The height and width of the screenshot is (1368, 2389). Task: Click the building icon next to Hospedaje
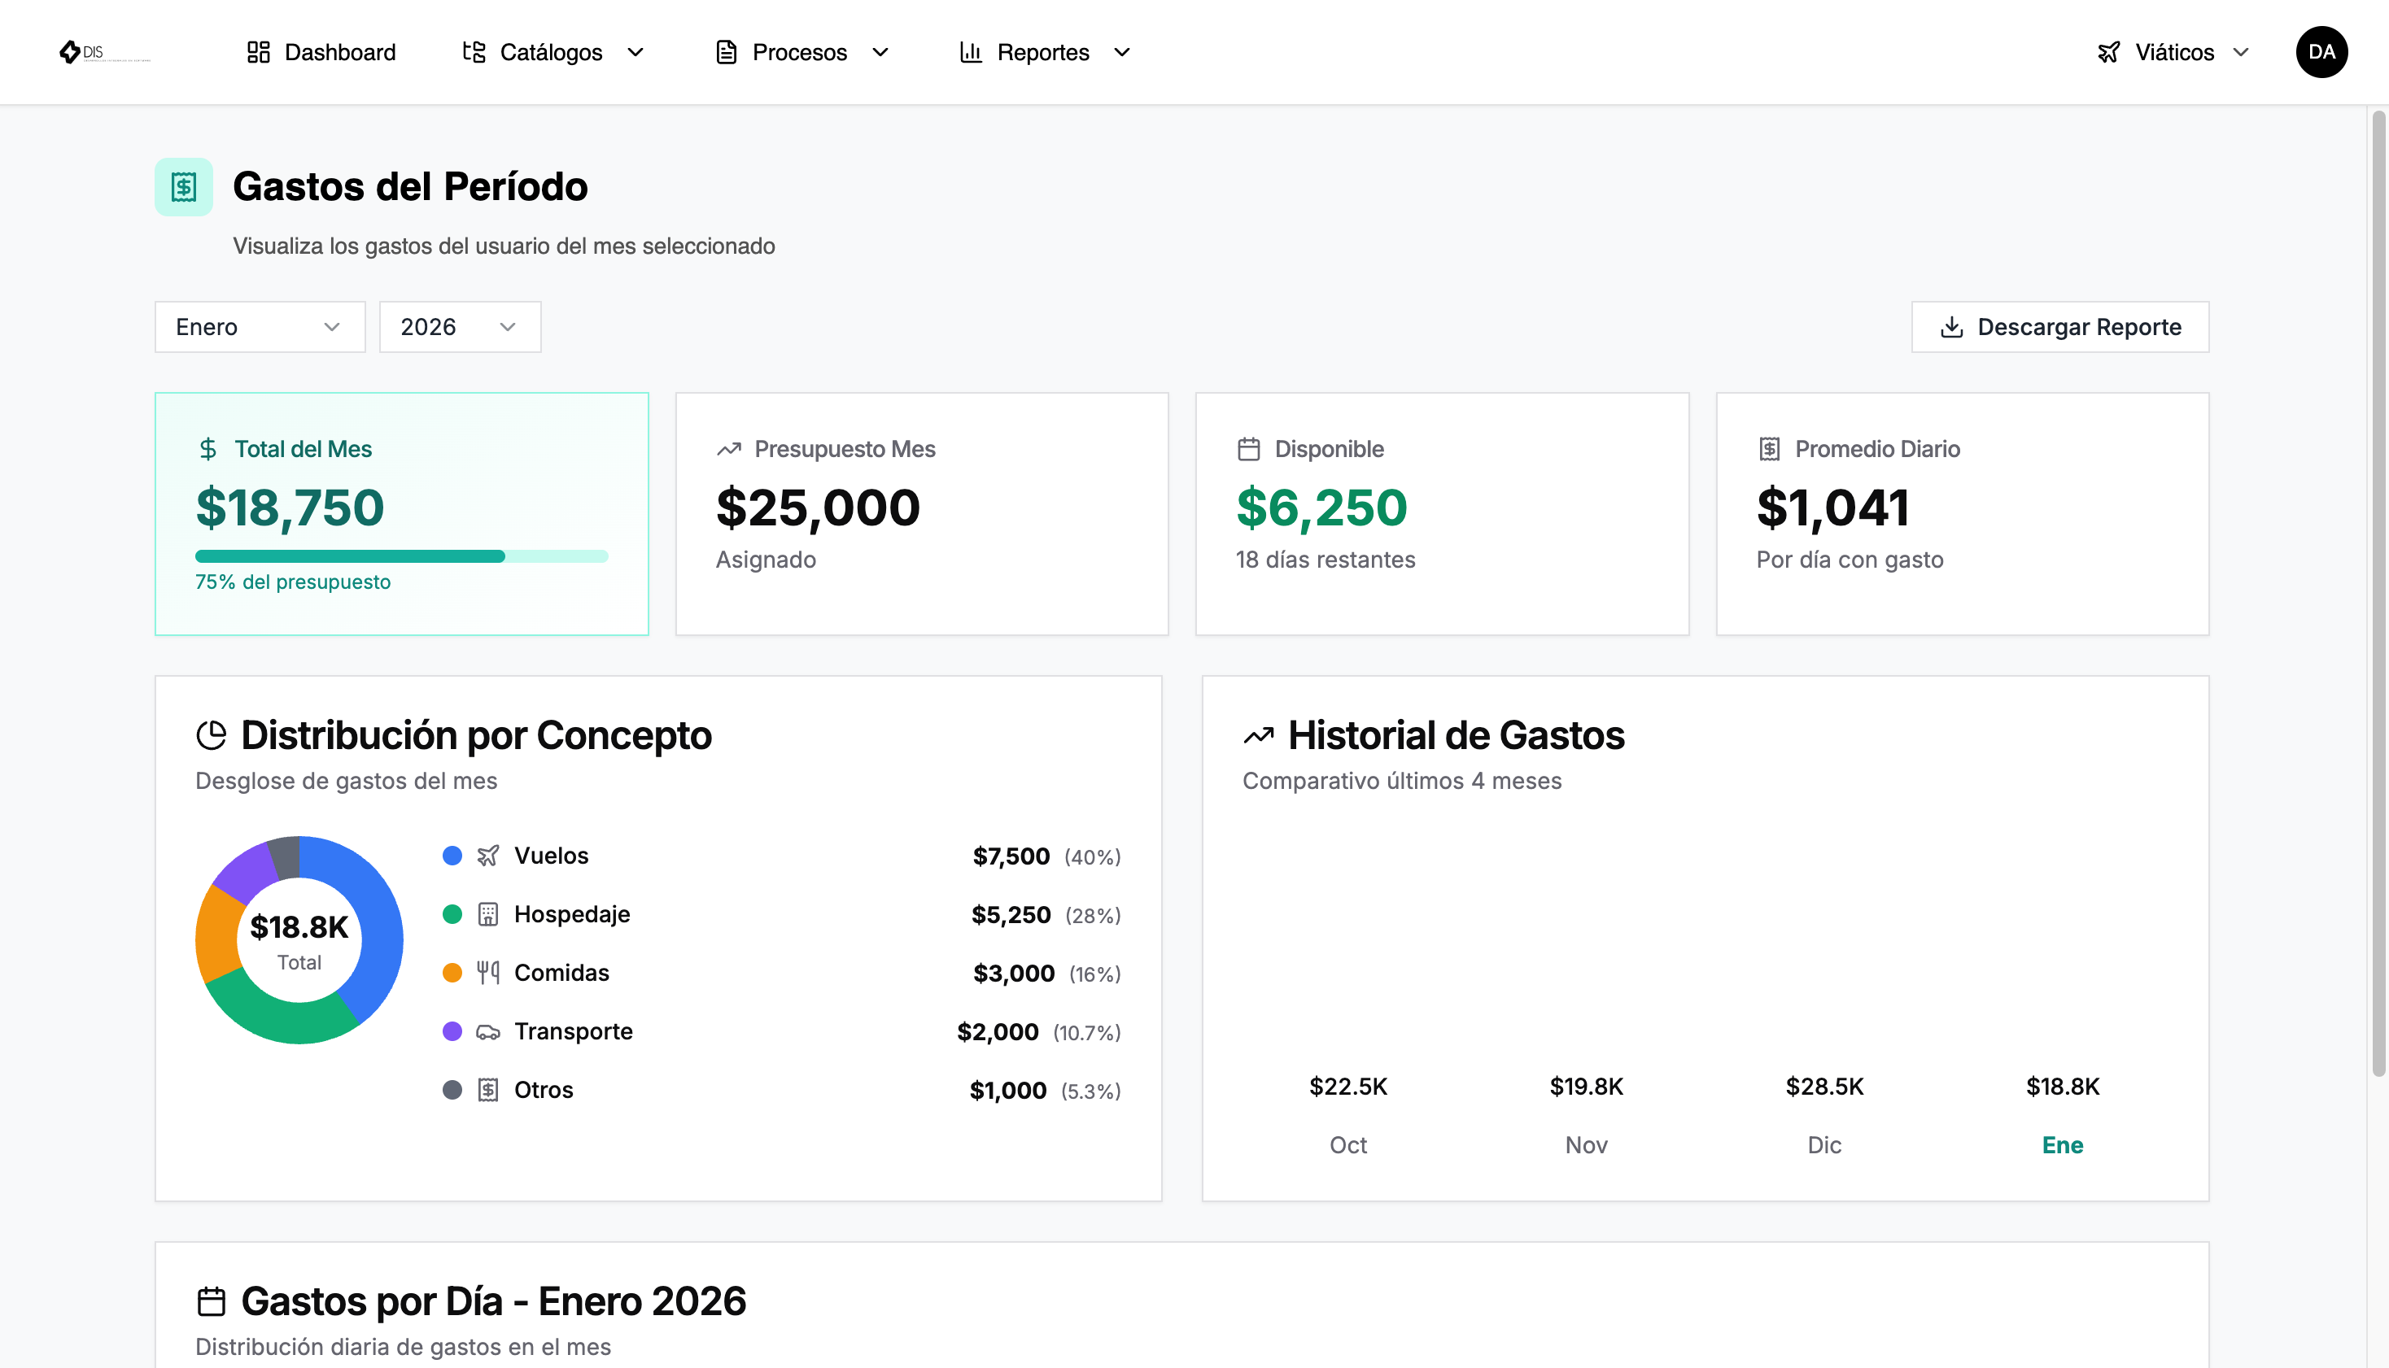click(x=487, y=914)
